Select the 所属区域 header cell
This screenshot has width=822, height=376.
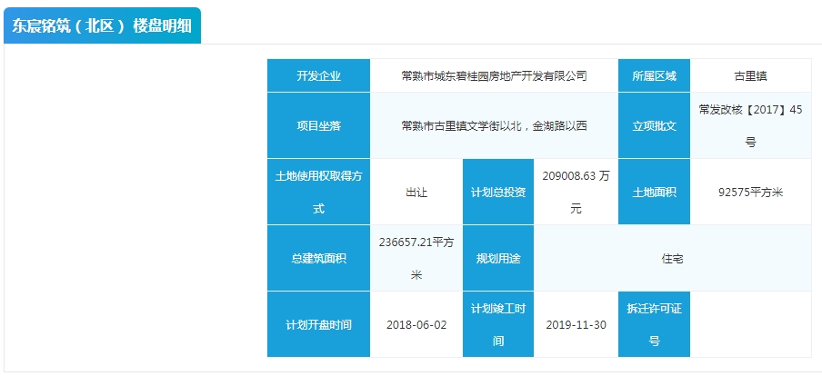click(654, 76)
